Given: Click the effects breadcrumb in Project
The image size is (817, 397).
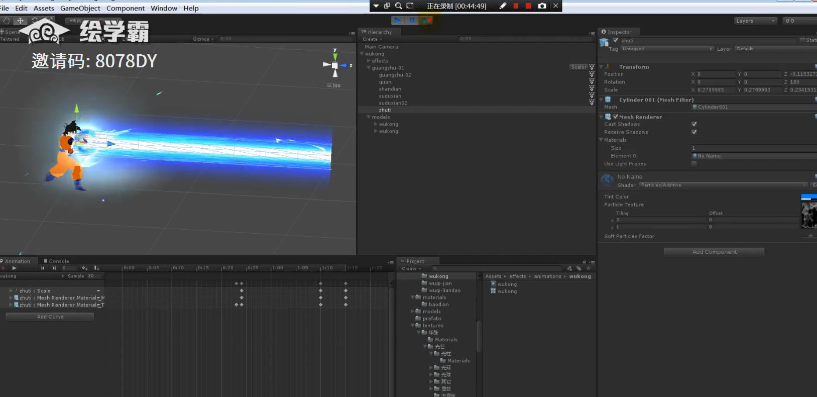Looking at the screenshot, I should click(x=518, y=276).
